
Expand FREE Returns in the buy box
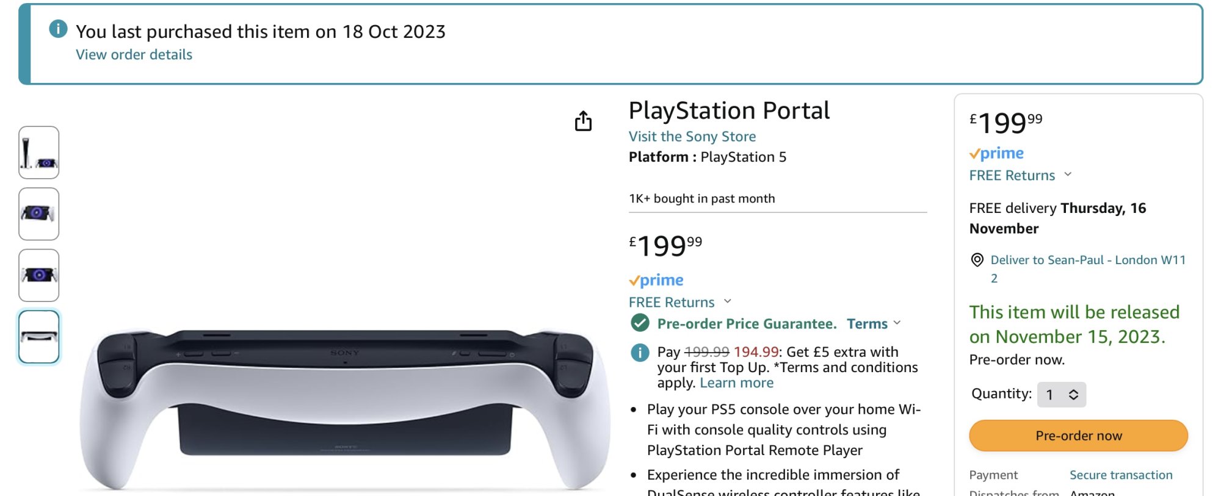click(x=1068, y=174)
